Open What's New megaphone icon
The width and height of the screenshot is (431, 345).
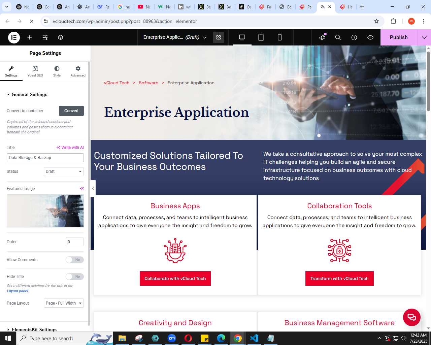click(x=322, y=37)
